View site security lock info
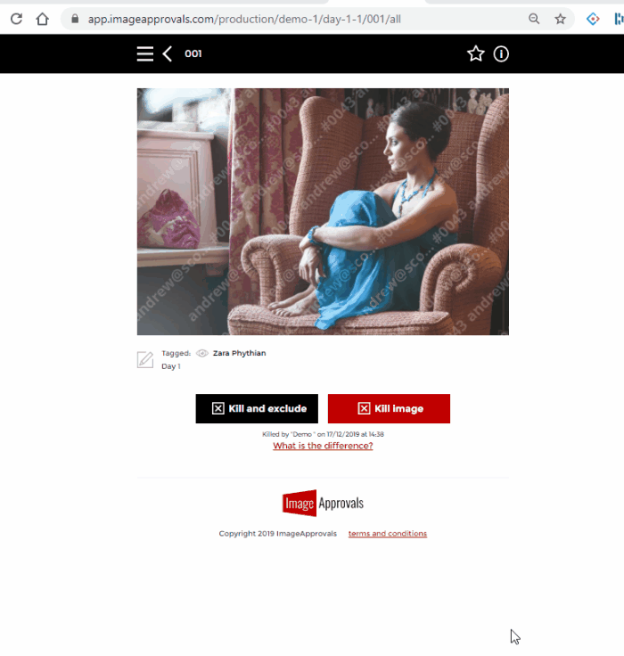The height and width of the screenshot is (656, 624). pos(75,19)
